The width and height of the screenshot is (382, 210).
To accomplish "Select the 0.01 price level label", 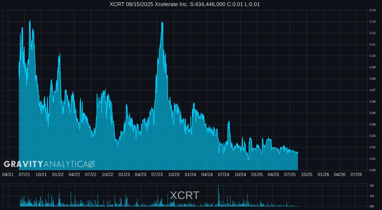I will point(372,159).
